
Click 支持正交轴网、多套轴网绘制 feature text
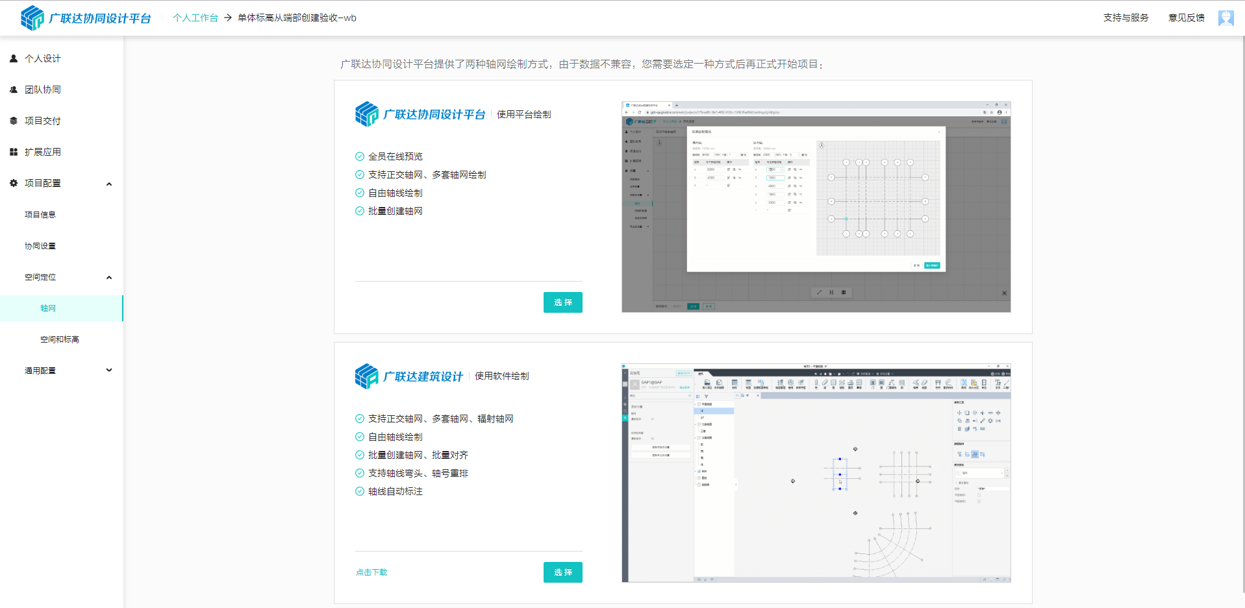pyautogui.click(x=427, y=175)
